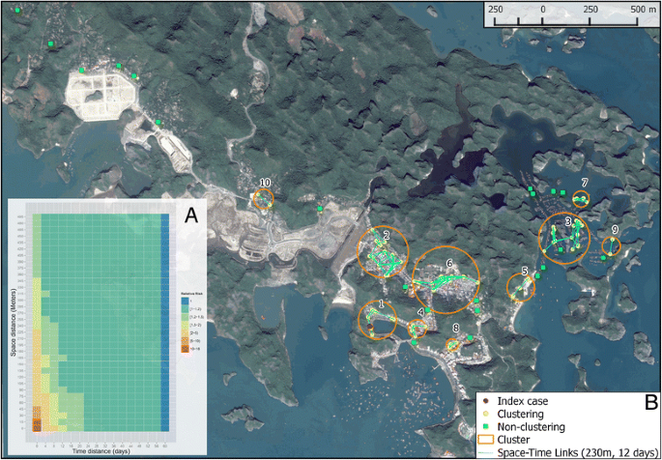Click the green square inside cluster 3
This screenshot has height=460, width=662.
click(x=561, y=250)
